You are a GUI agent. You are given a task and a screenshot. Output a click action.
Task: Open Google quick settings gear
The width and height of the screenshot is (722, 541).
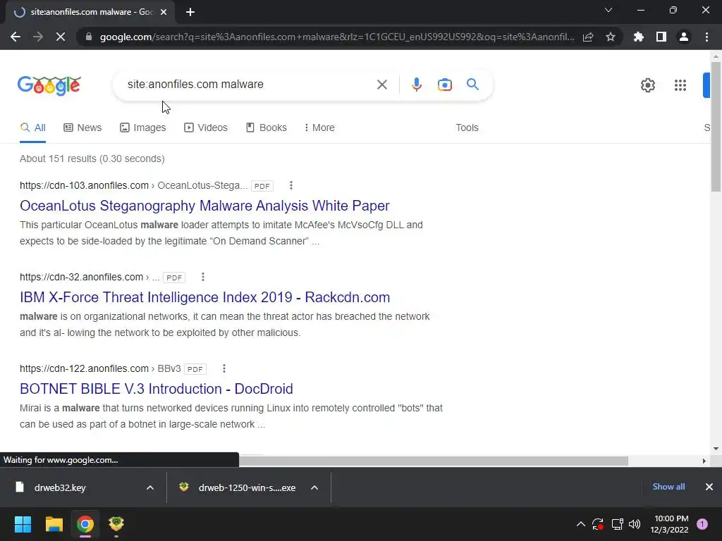tap(648, 85)
